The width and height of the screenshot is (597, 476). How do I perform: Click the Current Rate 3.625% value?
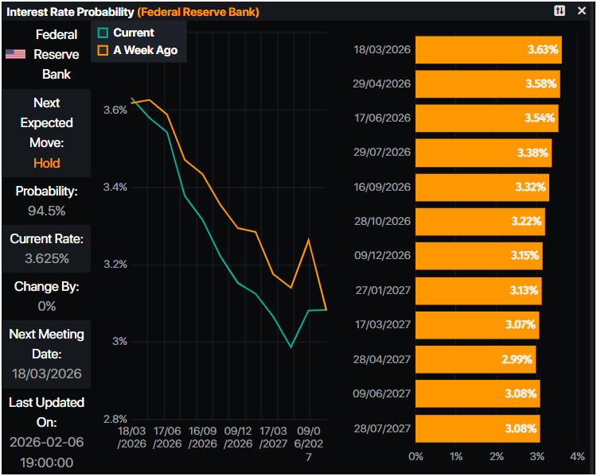tap(46, 258)
